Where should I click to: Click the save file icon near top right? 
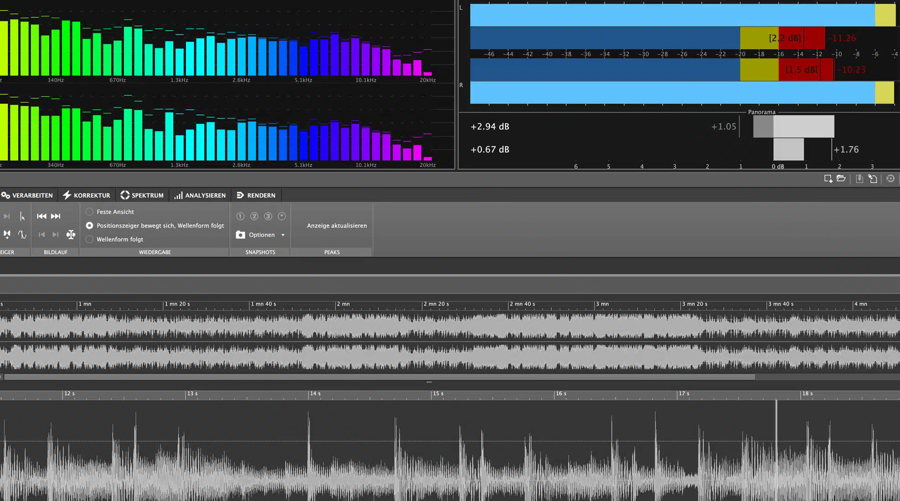[x=859, y=179]
